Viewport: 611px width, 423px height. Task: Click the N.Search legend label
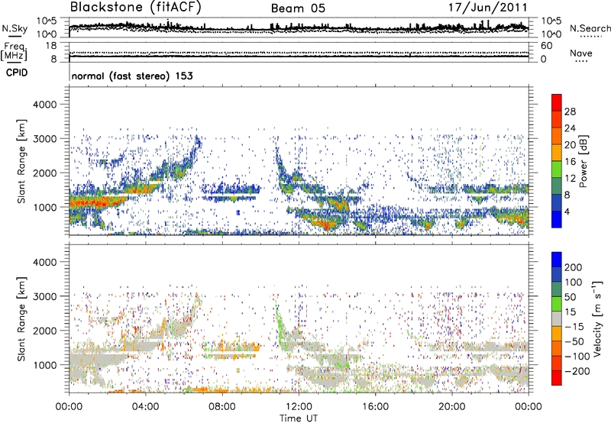tap(590, 28)
